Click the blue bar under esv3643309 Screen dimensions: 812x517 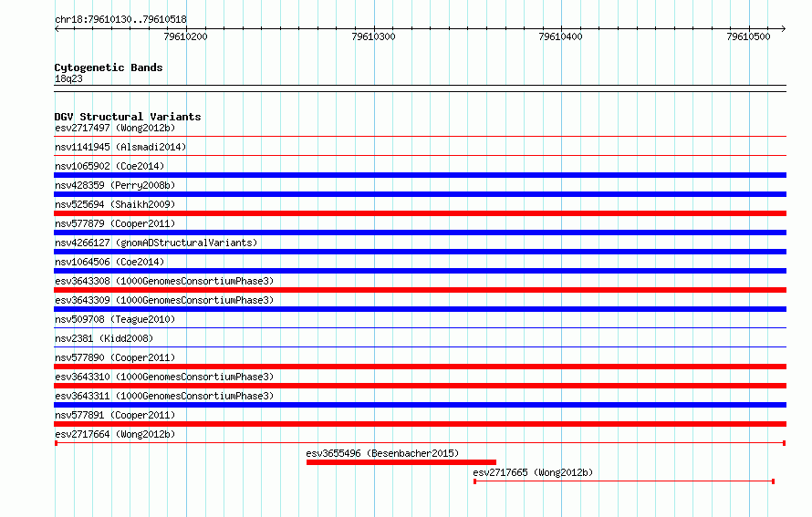click(x=420, y=309)
